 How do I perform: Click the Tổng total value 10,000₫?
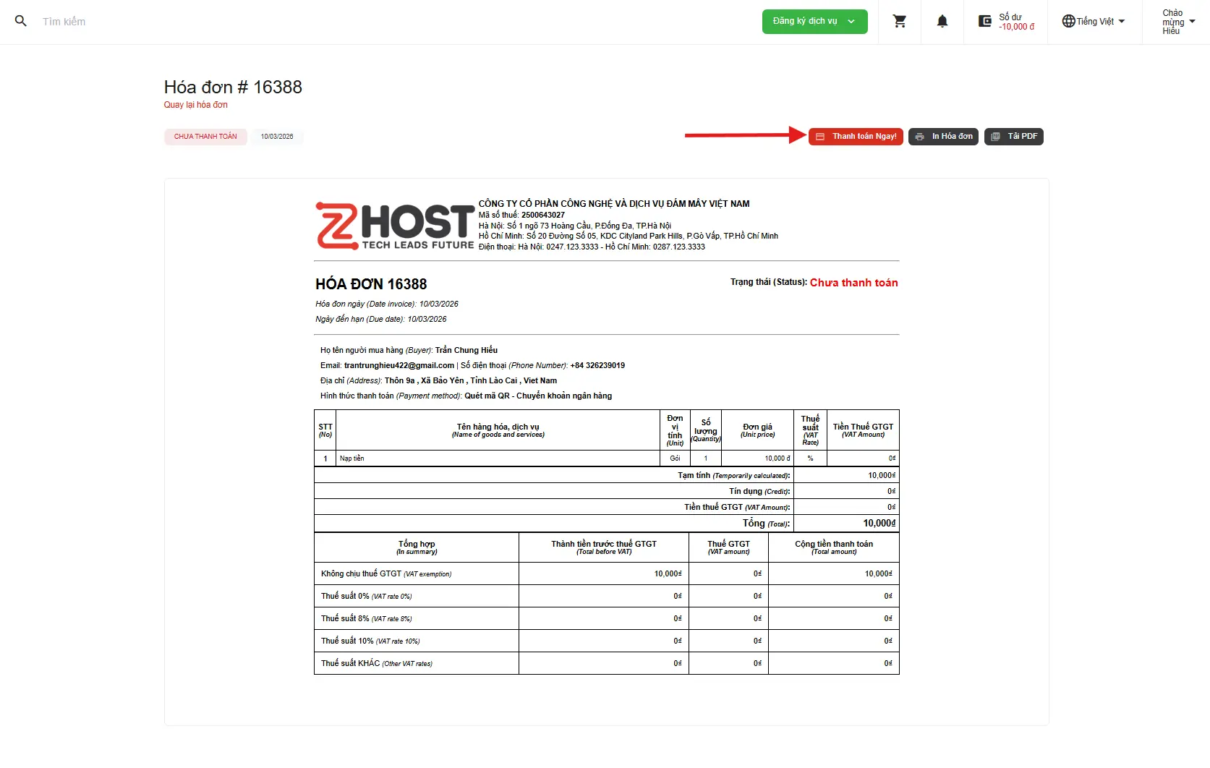(x=879, y=523)
